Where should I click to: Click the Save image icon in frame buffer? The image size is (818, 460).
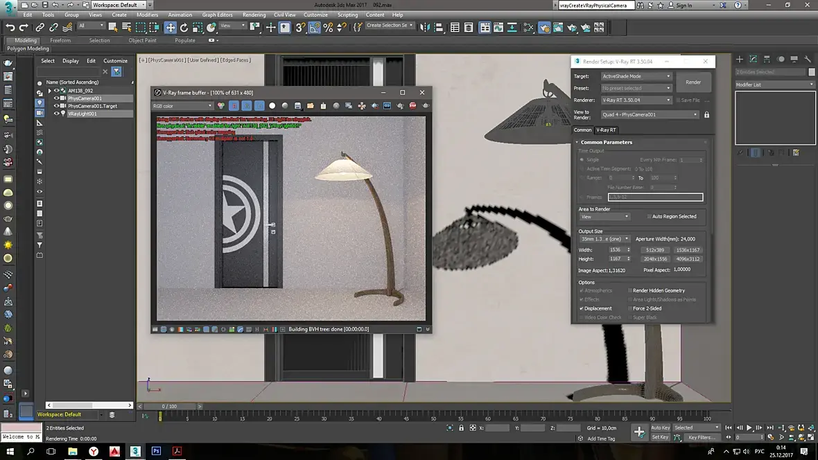[297, 106]
